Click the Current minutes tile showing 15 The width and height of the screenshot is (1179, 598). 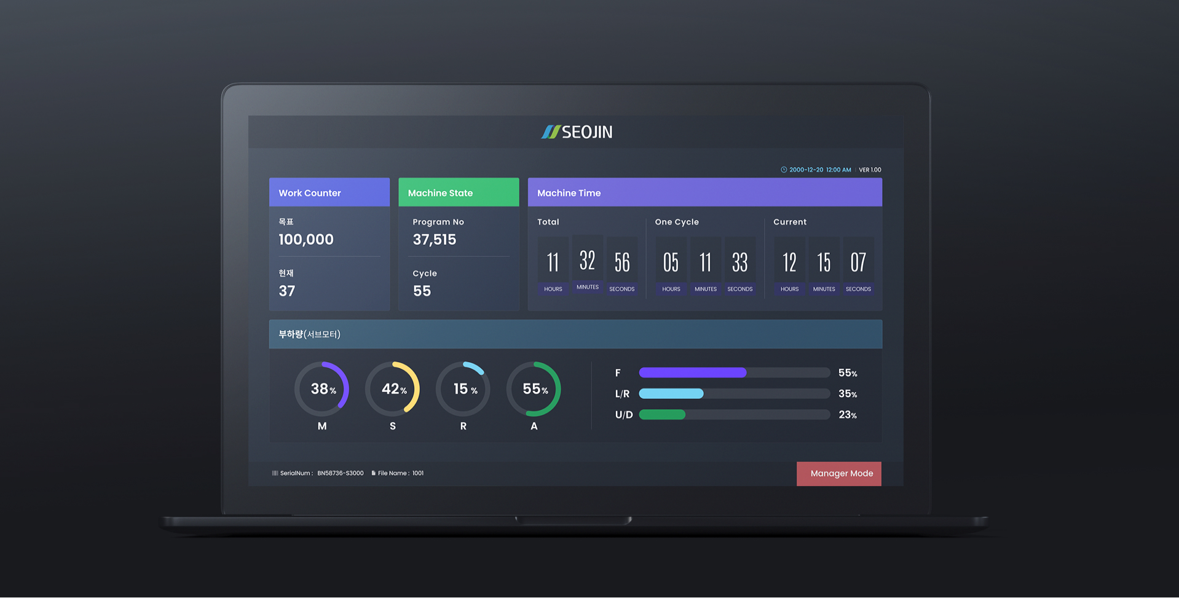(824, 262)
